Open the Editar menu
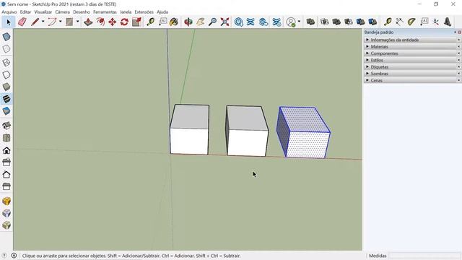 point(25,12)
